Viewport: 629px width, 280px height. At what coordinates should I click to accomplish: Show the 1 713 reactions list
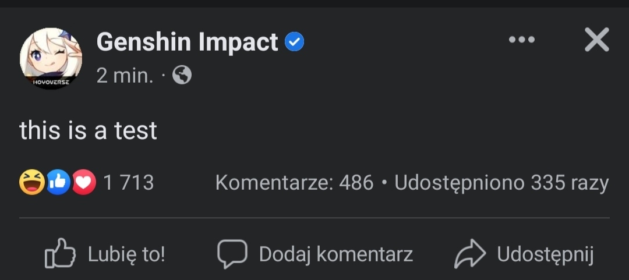pyautogui.click(x=128, y=183)
